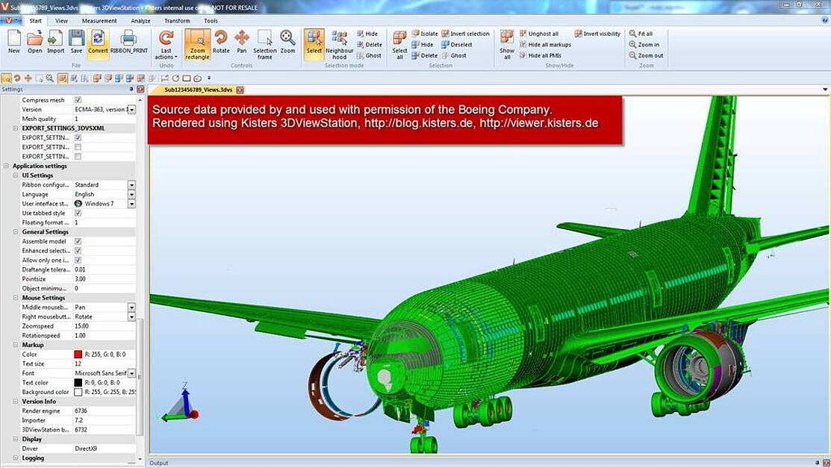Click the Import icon
This screenshot has width=831, height=468.
[56, 42]
